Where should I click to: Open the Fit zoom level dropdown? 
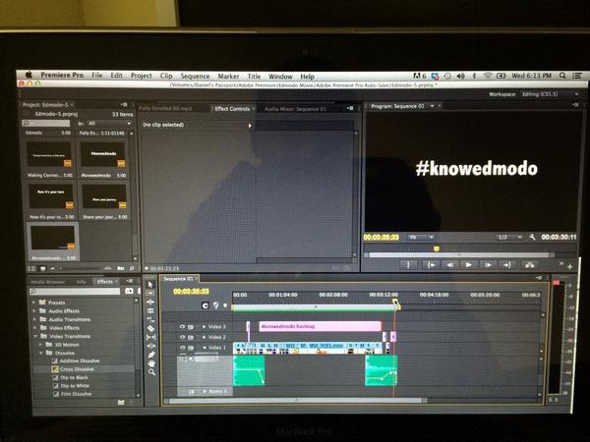coord(421,237)
